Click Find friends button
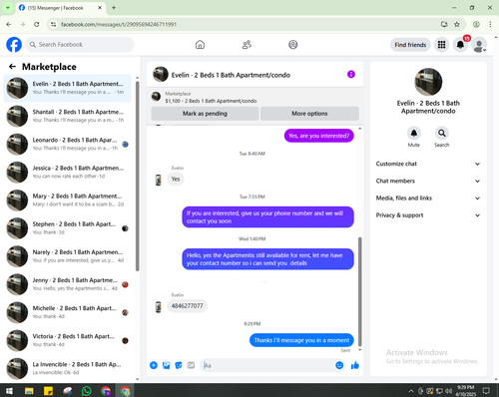The height and width of the screenshot is (397, 499). click(x=410, y=45)
